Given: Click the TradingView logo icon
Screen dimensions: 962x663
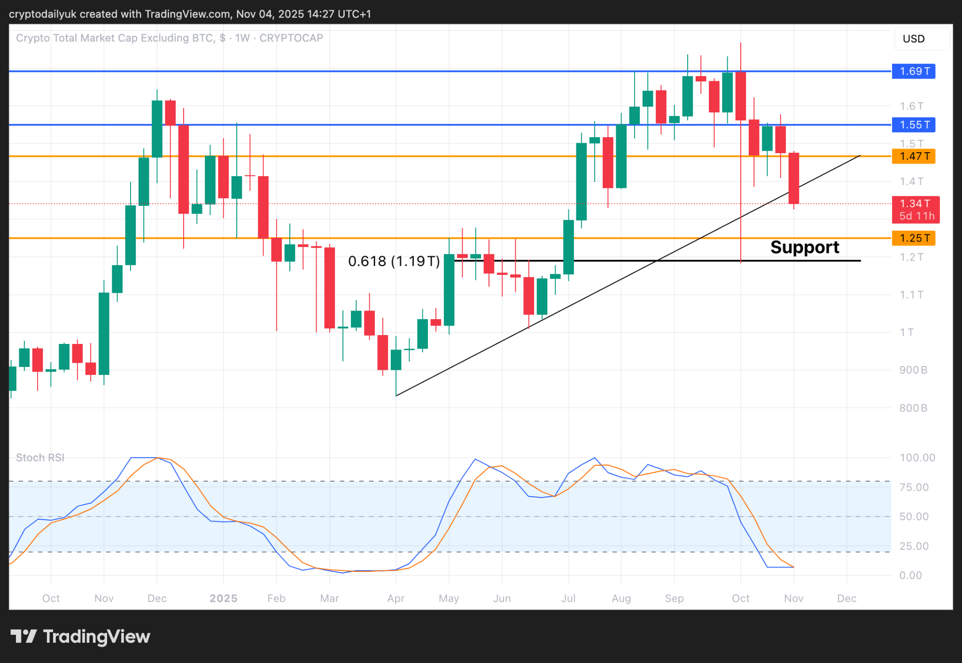Looking at the screenshot, I should coord(23,636).
